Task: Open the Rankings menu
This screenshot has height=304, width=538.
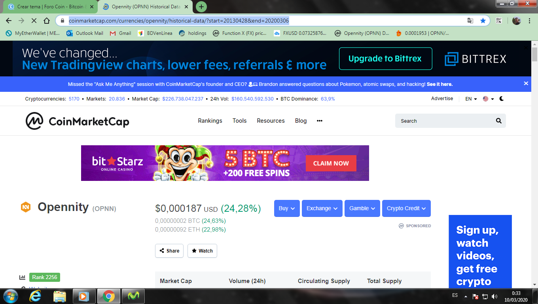Action: coord(210,121)
